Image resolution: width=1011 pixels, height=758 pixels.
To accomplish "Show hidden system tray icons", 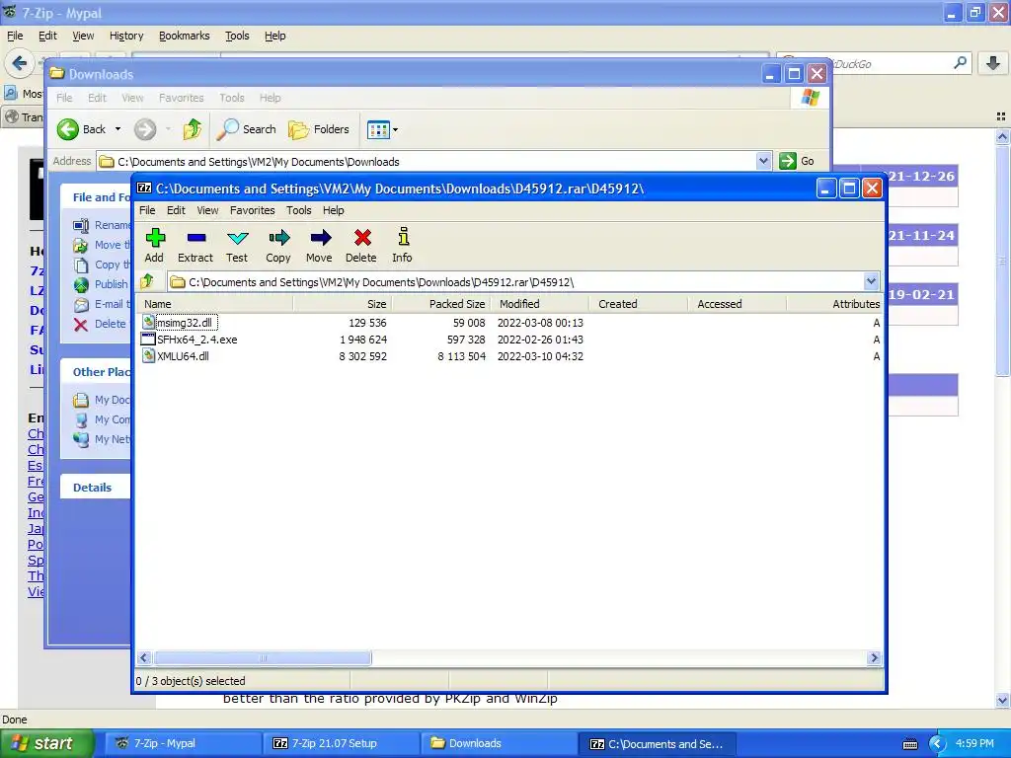I will pos(937,744).
